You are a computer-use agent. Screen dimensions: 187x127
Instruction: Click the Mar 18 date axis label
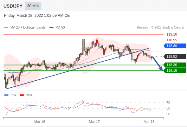point(149,122)
